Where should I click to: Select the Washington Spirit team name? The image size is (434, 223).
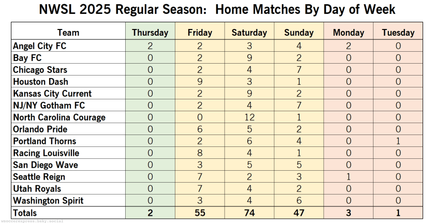[48, 201]
